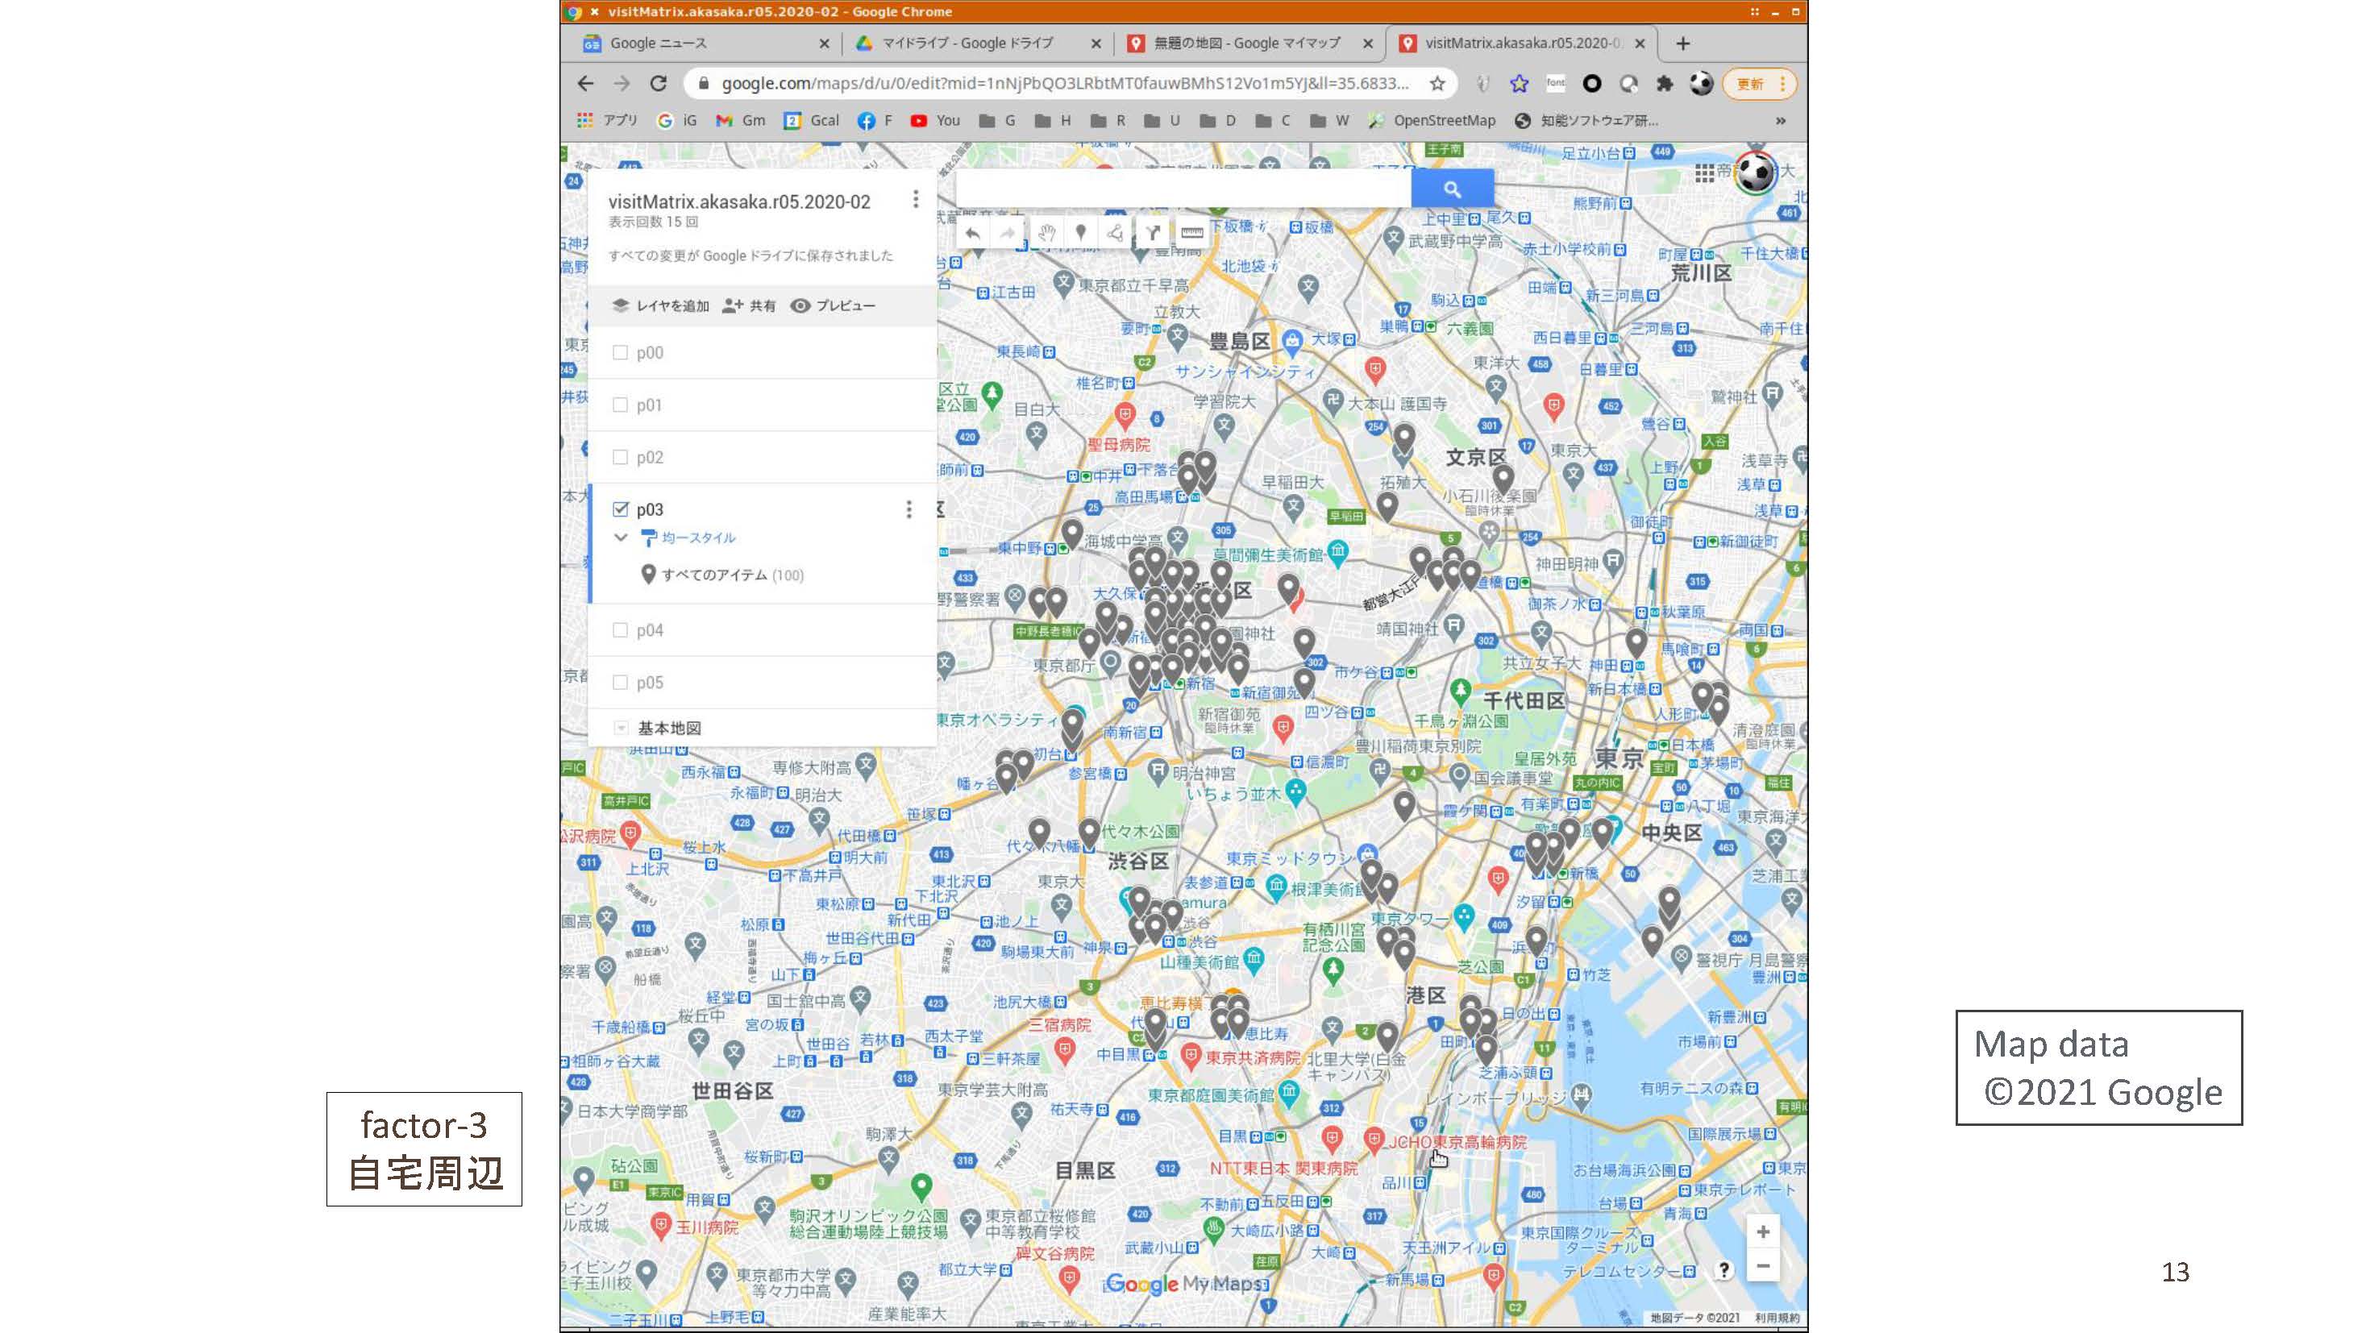Click inside the map search input field
Image resolution: width=2370 pixels, height=1333 pixels.
(x=1183, y=189)
